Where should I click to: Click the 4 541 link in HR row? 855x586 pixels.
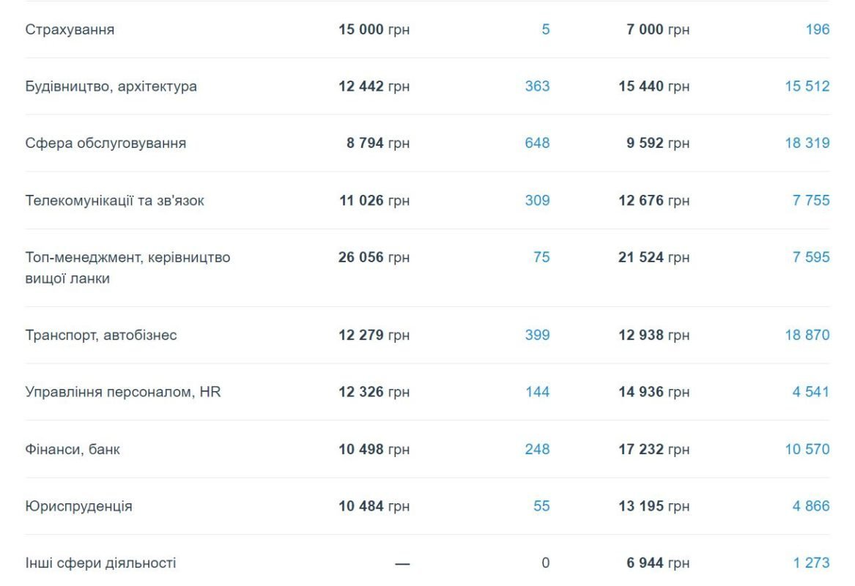(x=810, y=392)
